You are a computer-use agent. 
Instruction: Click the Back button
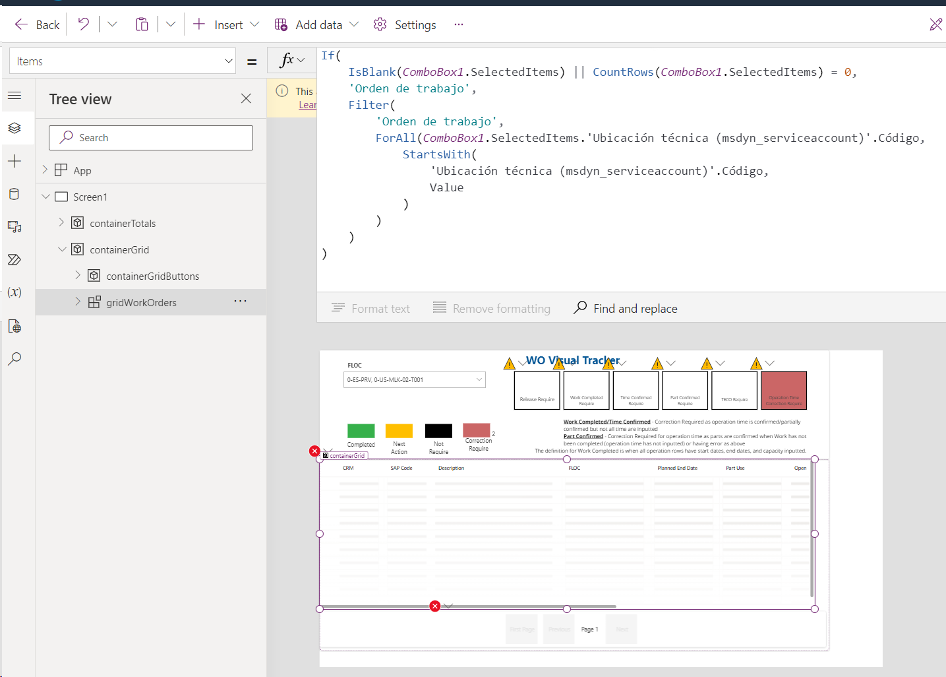[36, 24]
